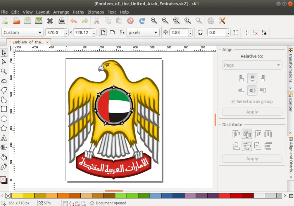This screenshot has height=206, width=294.
Task: Click the Print toolbar icon
Action: pos(62,21)
